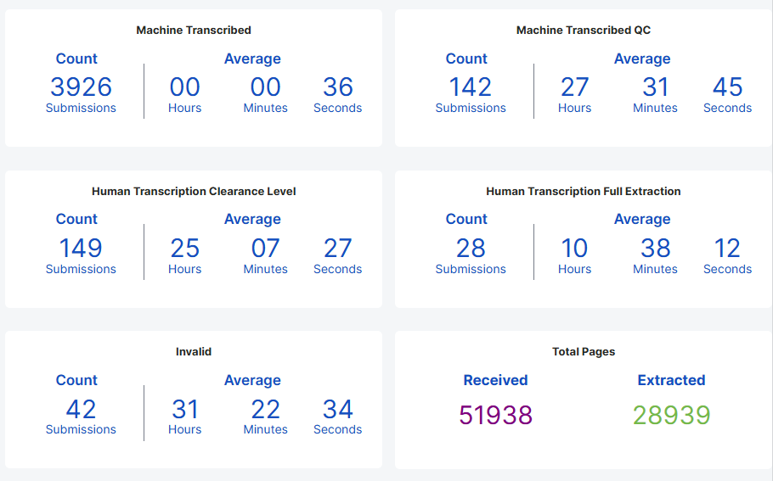Click the 36 seconds value for Machine Transcribed
Image resolution: width=773 pixels, height=481 pixels.
click(338, 87)
